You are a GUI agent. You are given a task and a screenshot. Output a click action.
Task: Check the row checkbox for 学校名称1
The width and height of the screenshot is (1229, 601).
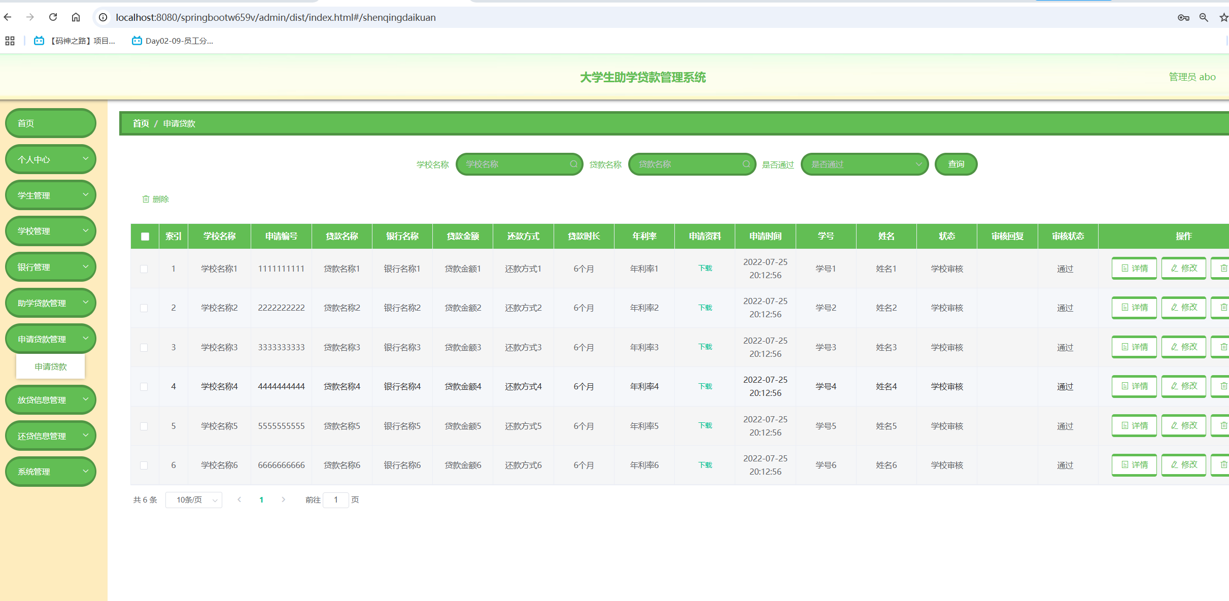[144, 269]
